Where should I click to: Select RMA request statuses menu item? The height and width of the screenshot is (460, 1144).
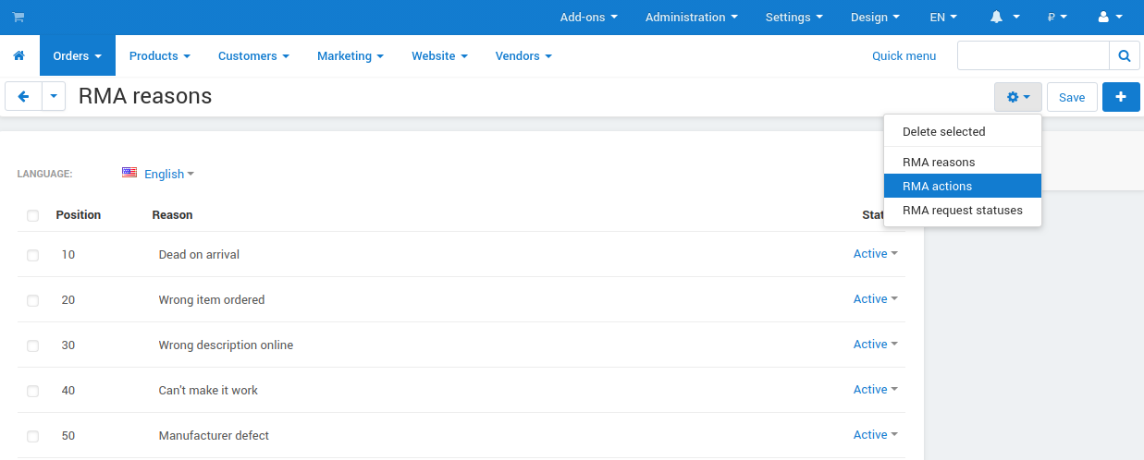click(963, 210)
